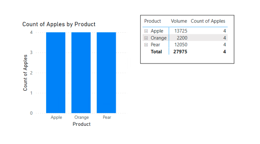Sort by the Product column header
This screenshot has width=260, height=144.
(153, 21)
